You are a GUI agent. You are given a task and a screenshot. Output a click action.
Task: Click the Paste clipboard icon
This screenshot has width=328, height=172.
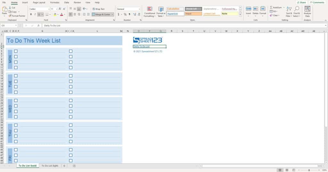(4, 9)
